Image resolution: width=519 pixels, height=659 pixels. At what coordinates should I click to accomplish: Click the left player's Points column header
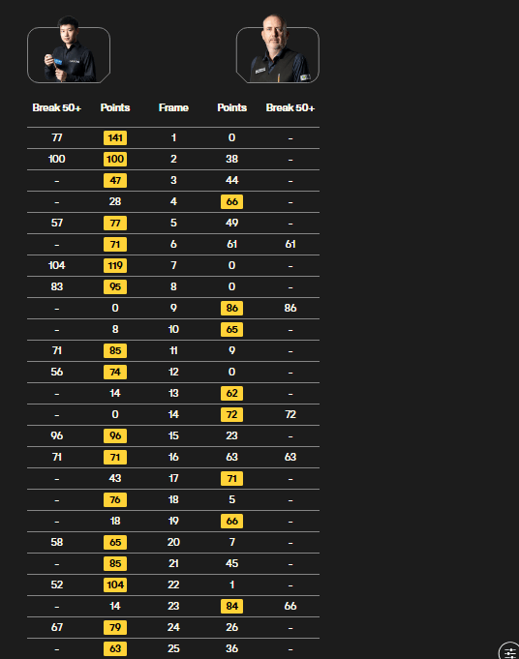pyautogui.click(x=115, y=107)
